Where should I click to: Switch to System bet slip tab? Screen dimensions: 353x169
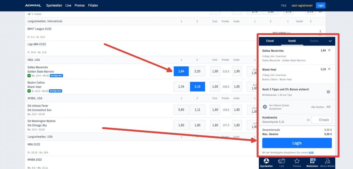314,41
